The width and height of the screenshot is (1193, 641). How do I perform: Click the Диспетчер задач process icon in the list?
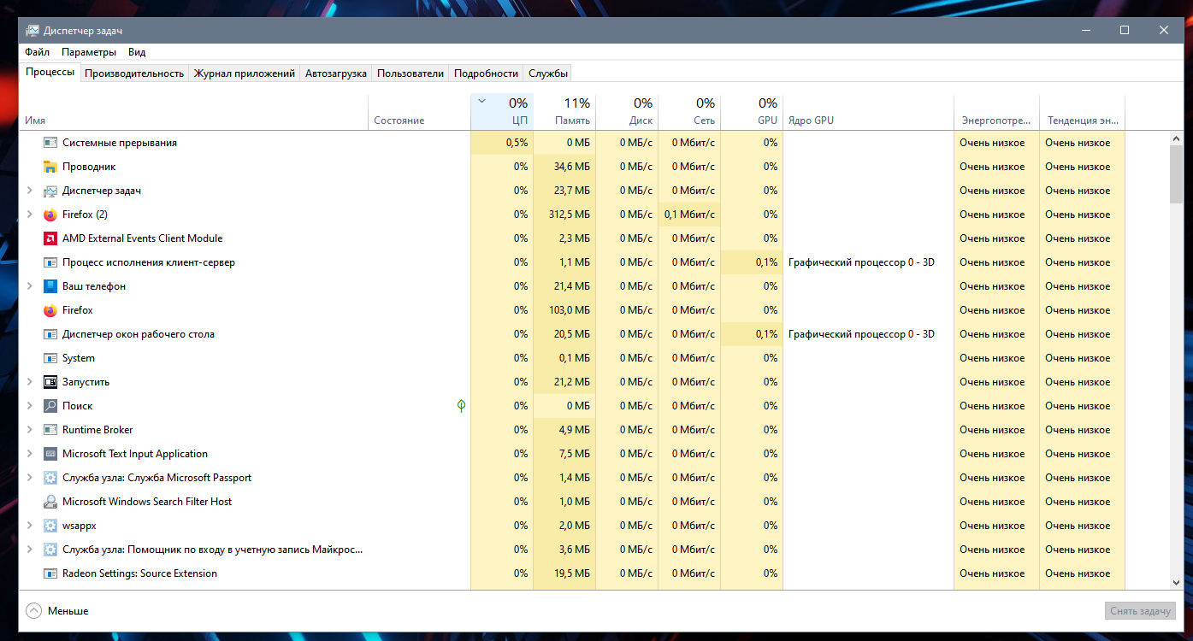(50, 191)
